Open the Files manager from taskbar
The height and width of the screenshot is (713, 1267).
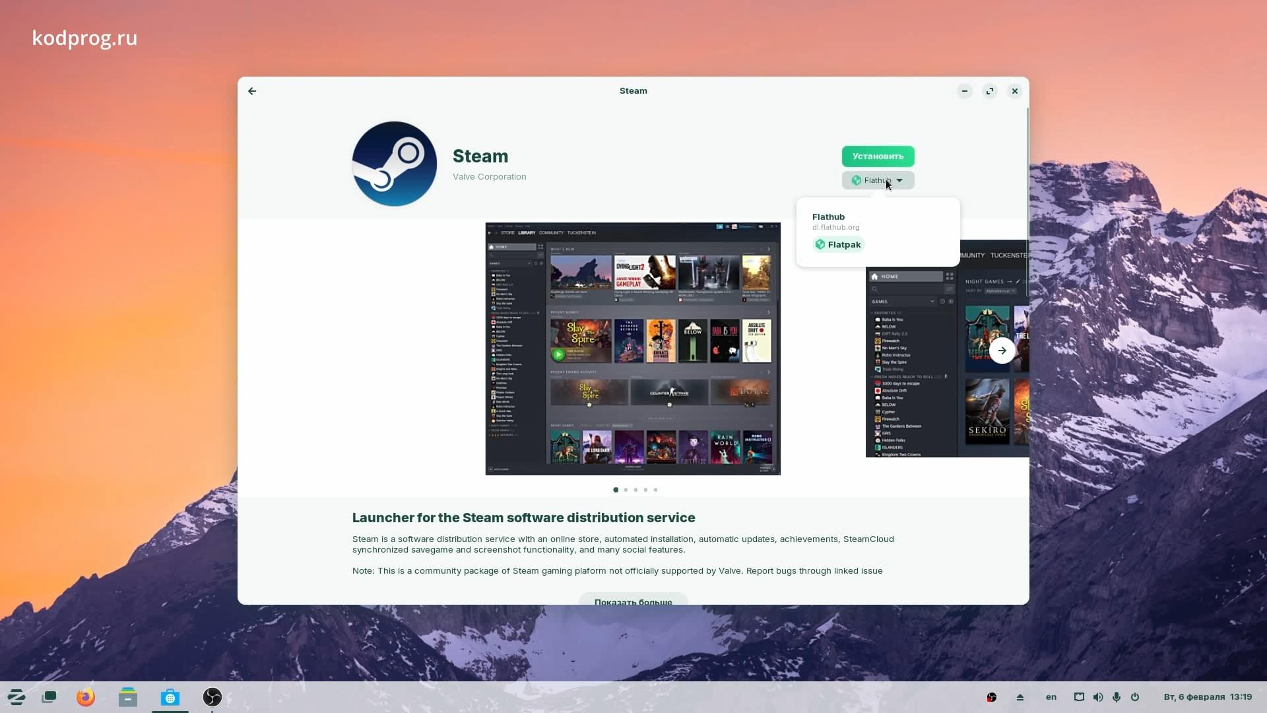(x=128, y=697)
